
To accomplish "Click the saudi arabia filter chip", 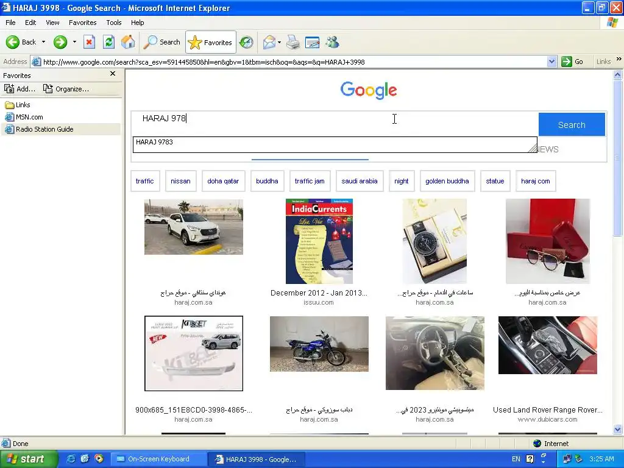I will coord(360,181).
